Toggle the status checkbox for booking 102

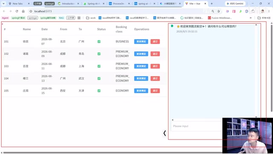click(x=99, y=54)
